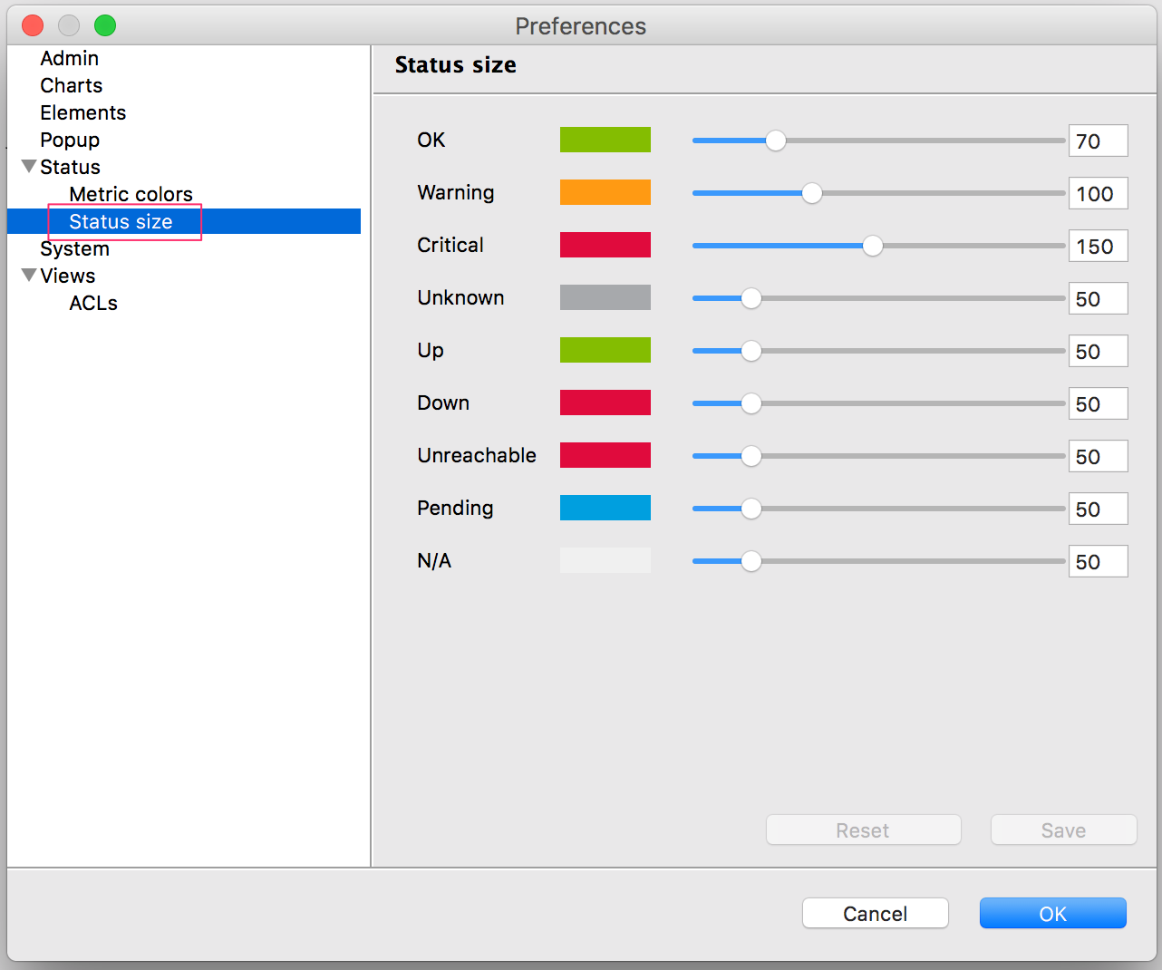Viewport: 1162px width, 970px height.
Task: Focus the Unreachable size input box
Action: click(x=1098, y=456)
